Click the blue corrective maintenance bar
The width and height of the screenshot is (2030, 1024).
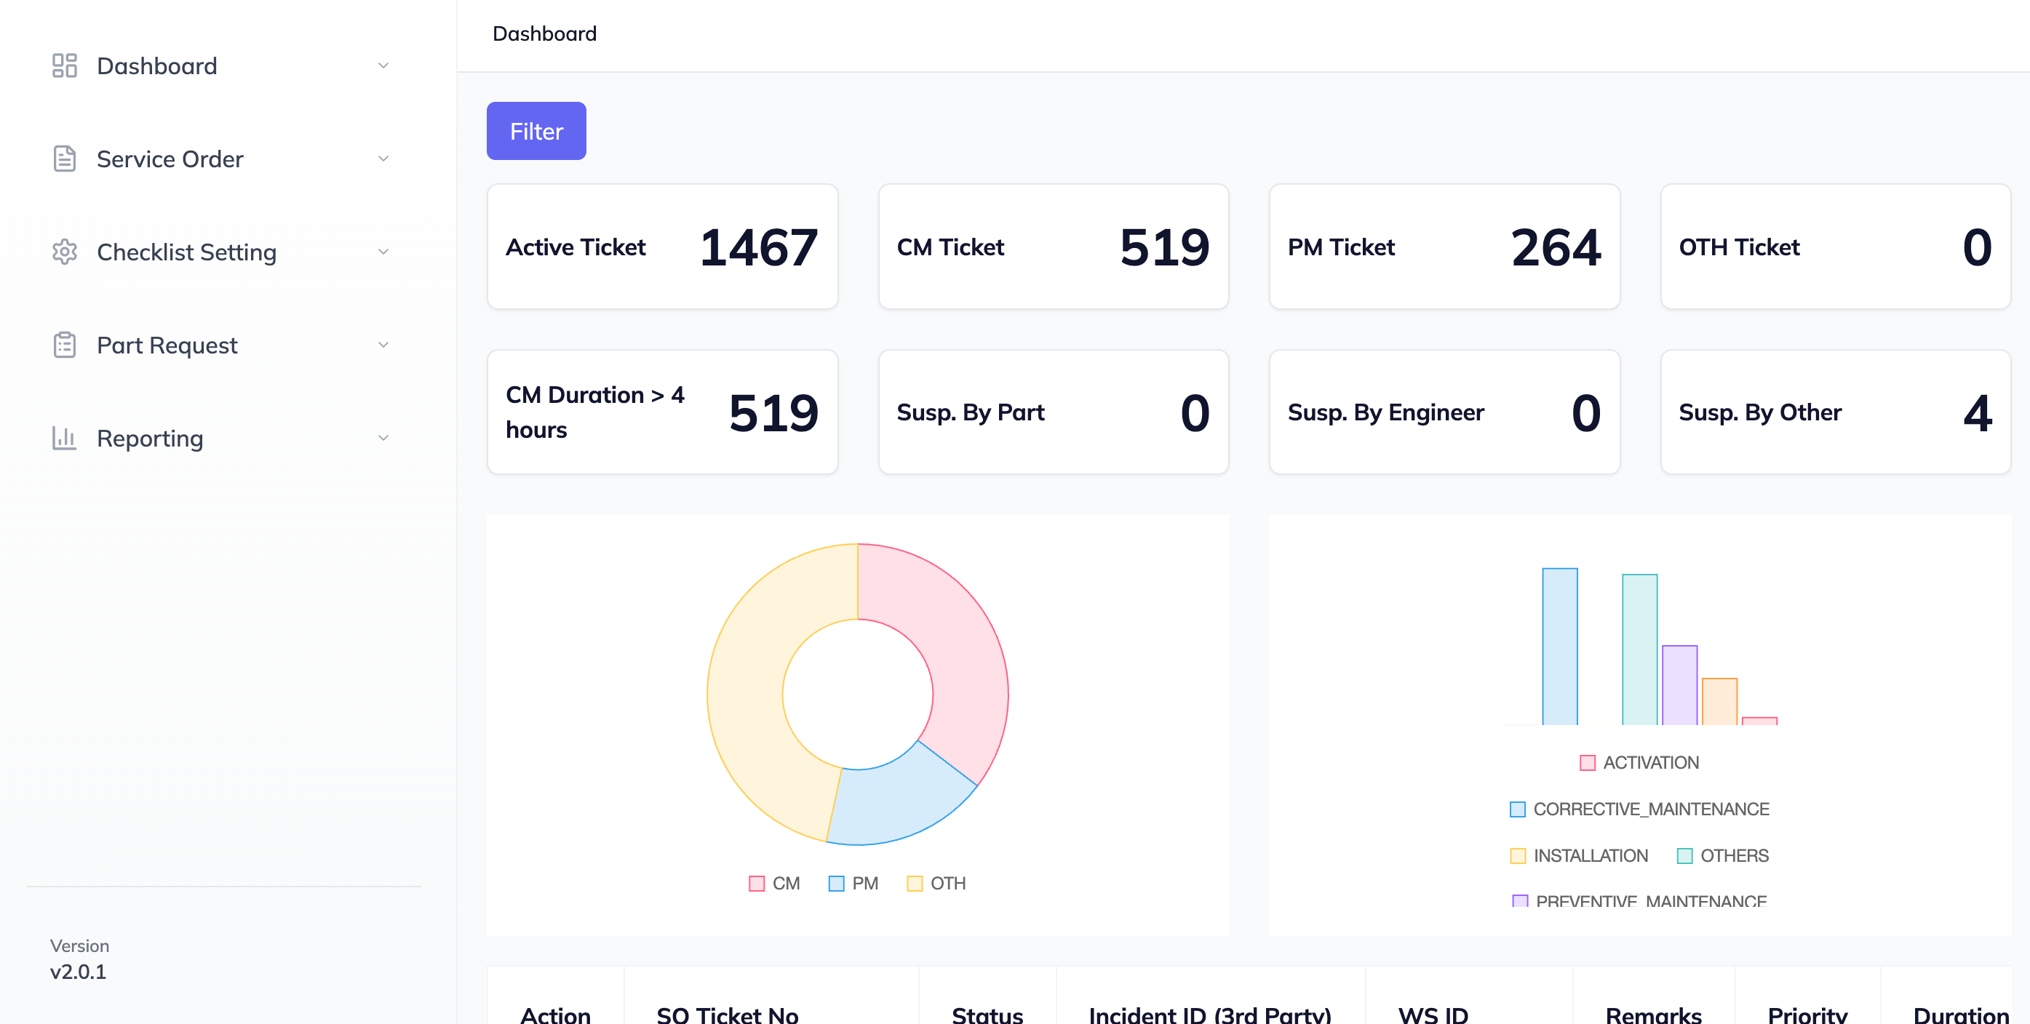coord(1559,646)
